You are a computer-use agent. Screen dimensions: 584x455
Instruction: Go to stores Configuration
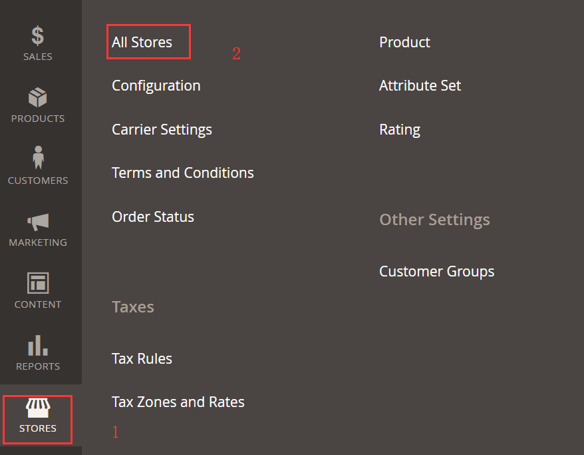156,85
